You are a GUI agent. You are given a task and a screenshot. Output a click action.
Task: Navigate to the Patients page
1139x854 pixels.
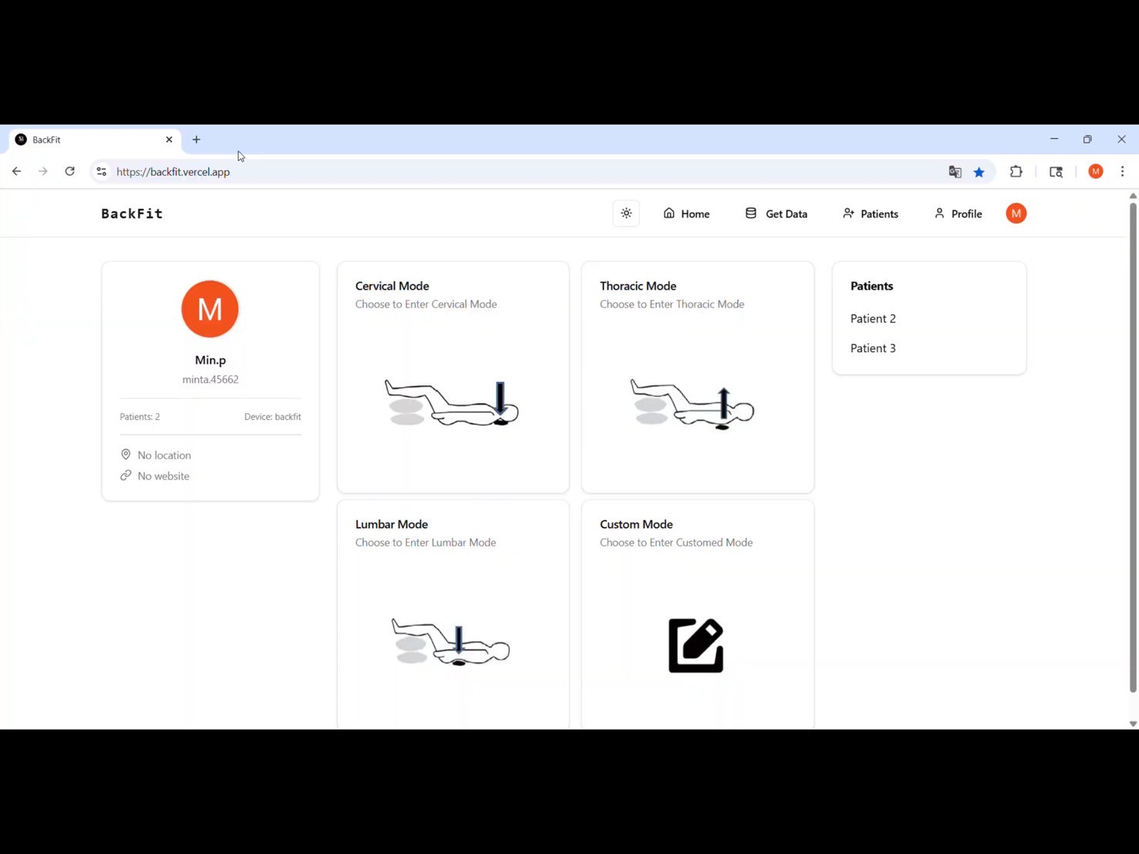871,213
